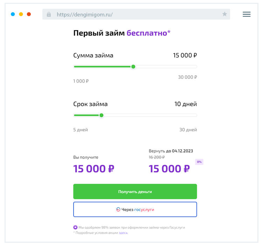Image resolution: width=263 pixels, height=248 pixels.
Task: Choose the «Через госуслуги» button
Action: (x=135, y=210)
